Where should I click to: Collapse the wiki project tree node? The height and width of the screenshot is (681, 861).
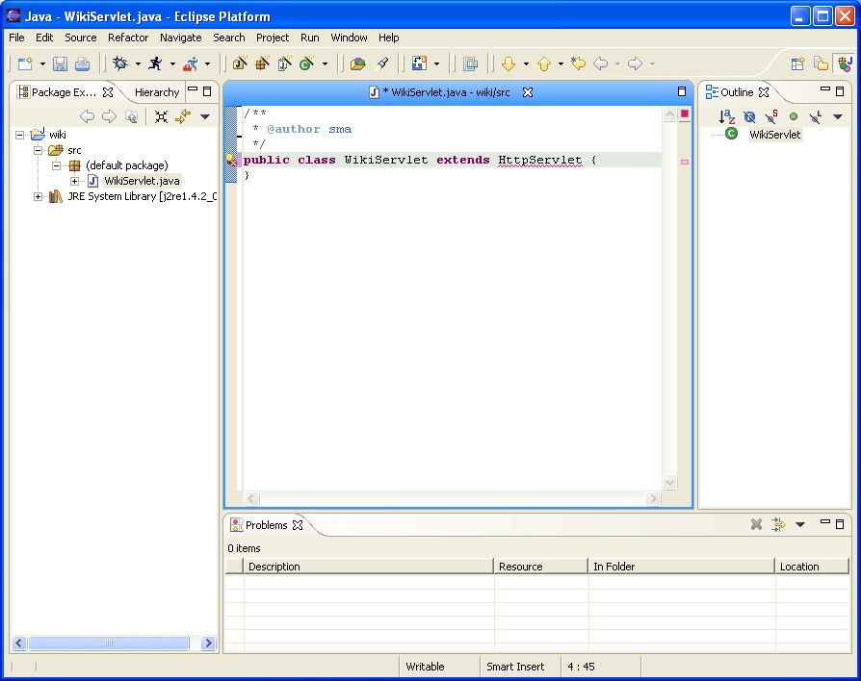point(21,135)
